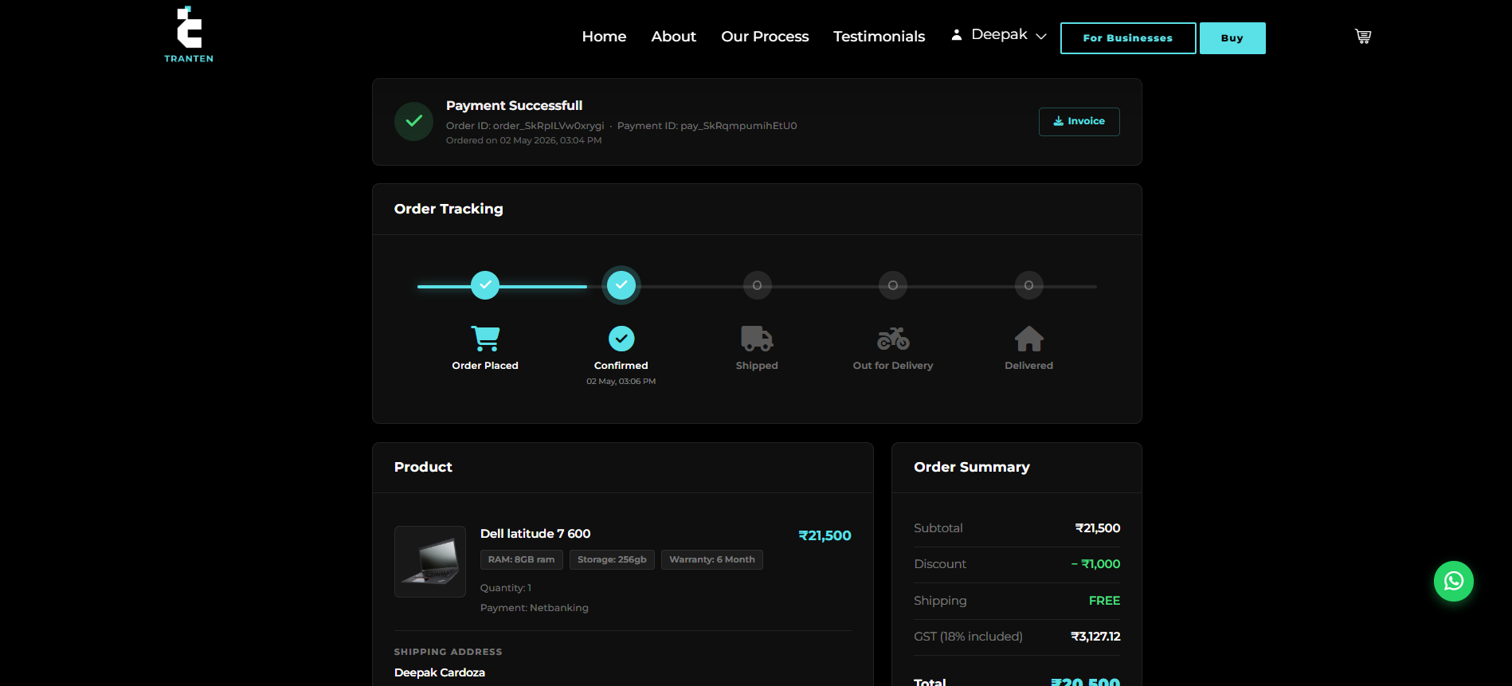Click the green payment success checkmark
Viewport: 1512px width, 686px height.
pyautogui.click(x=413, y=121)
